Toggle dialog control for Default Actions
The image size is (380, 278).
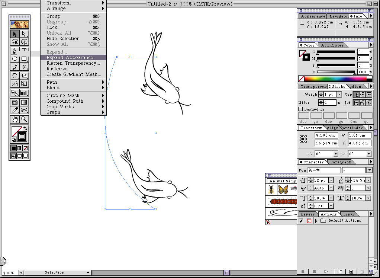click(309, 221)
